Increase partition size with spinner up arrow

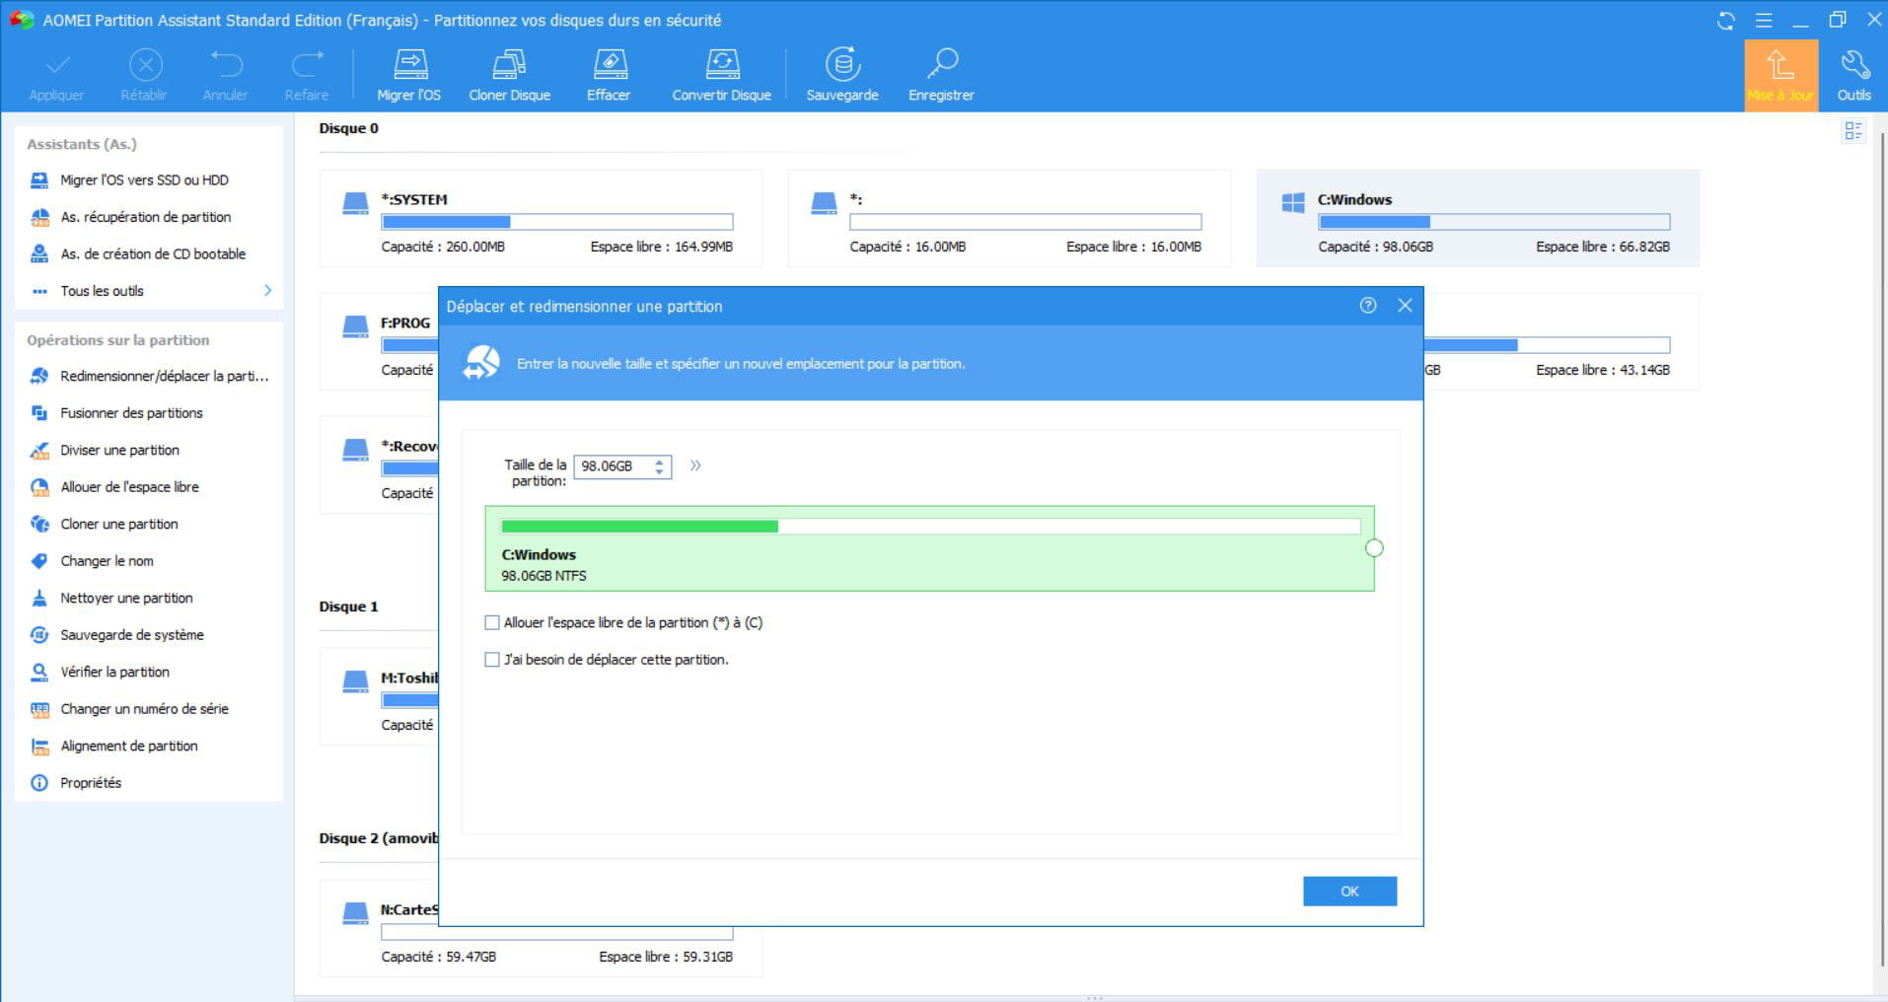point(659,461)
